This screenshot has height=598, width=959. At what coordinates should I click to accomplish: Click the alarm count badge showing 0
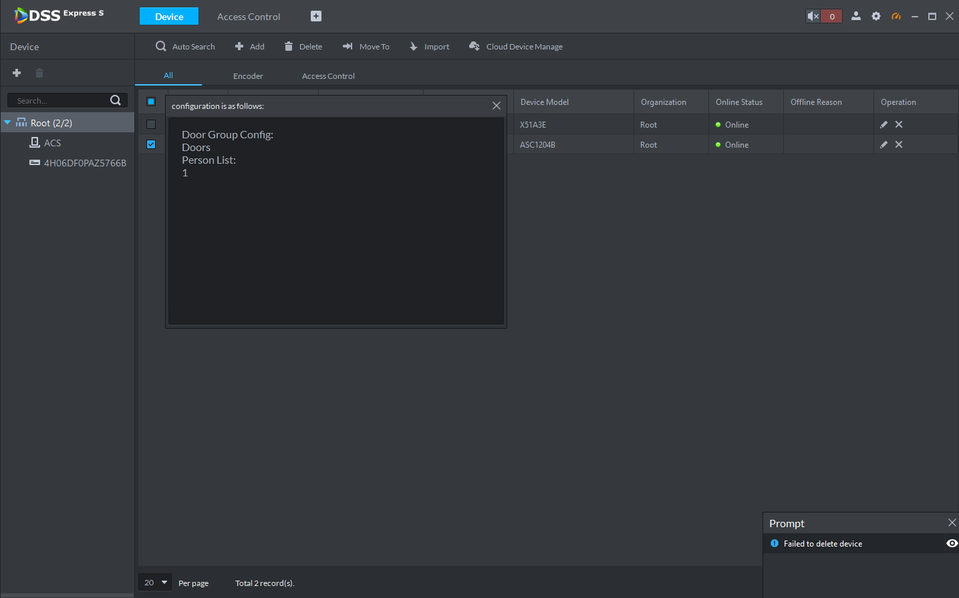pos(832,16)
